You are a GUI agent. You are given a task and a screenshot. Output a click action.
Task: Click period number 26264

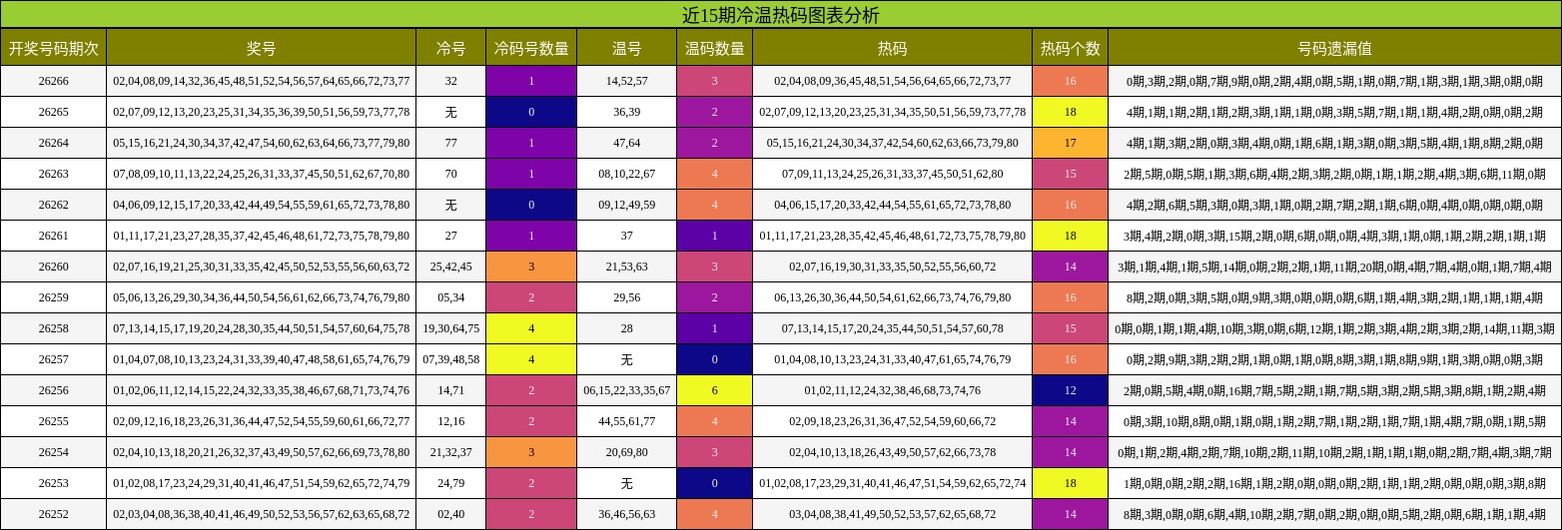54,143
